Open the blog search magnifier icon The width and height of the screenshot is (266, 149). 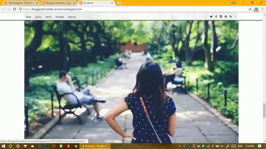[x=236, y=17]
